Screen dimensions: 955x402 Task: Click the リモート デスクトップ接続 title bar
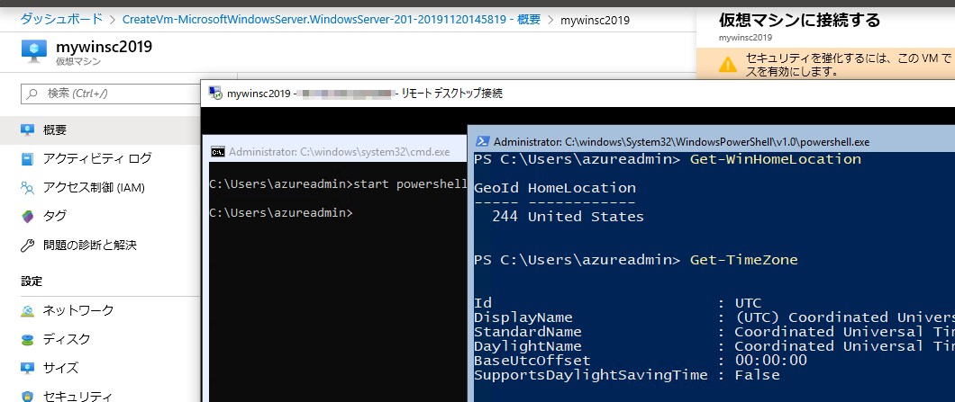tap(578, 93)
